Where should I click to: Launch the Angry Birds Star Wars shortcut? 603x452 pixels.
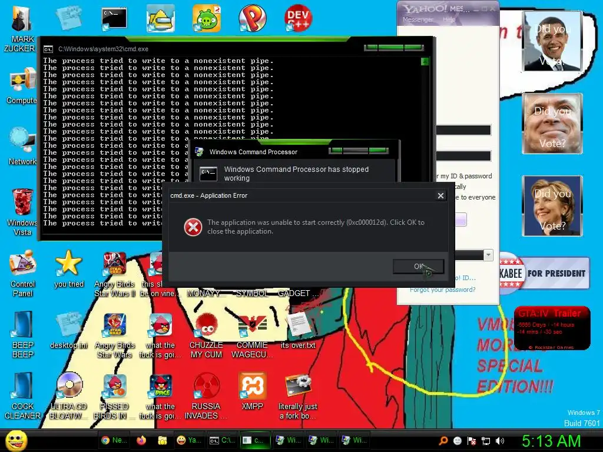(115, 335)
